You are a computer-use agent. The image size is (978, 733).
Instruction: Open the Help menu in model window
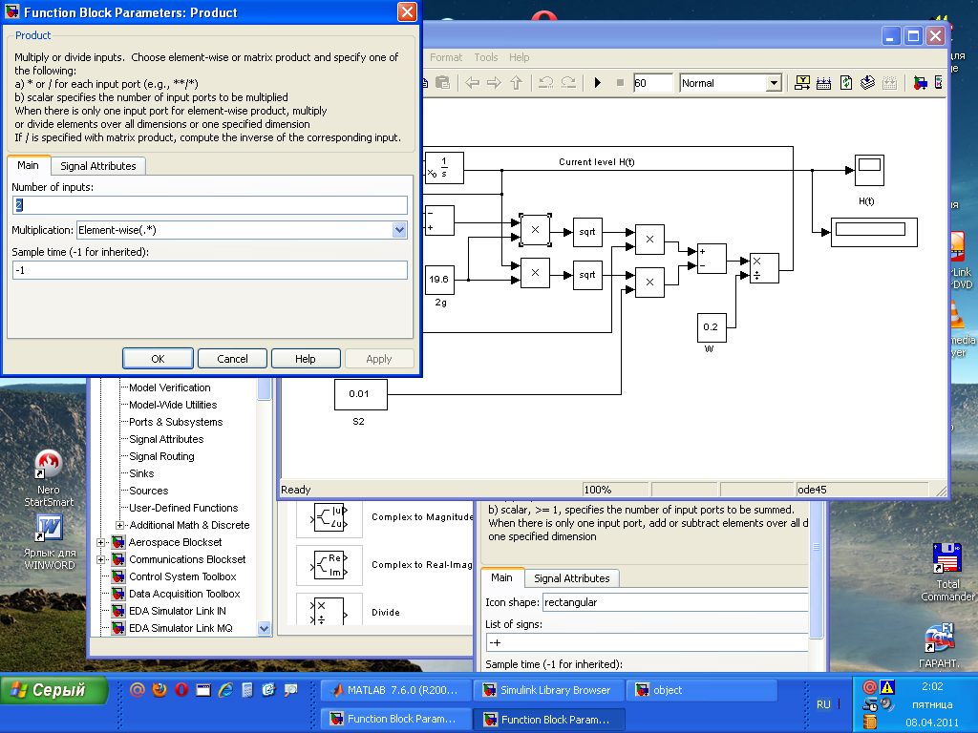pyautogui.click(x=519, y=57)
